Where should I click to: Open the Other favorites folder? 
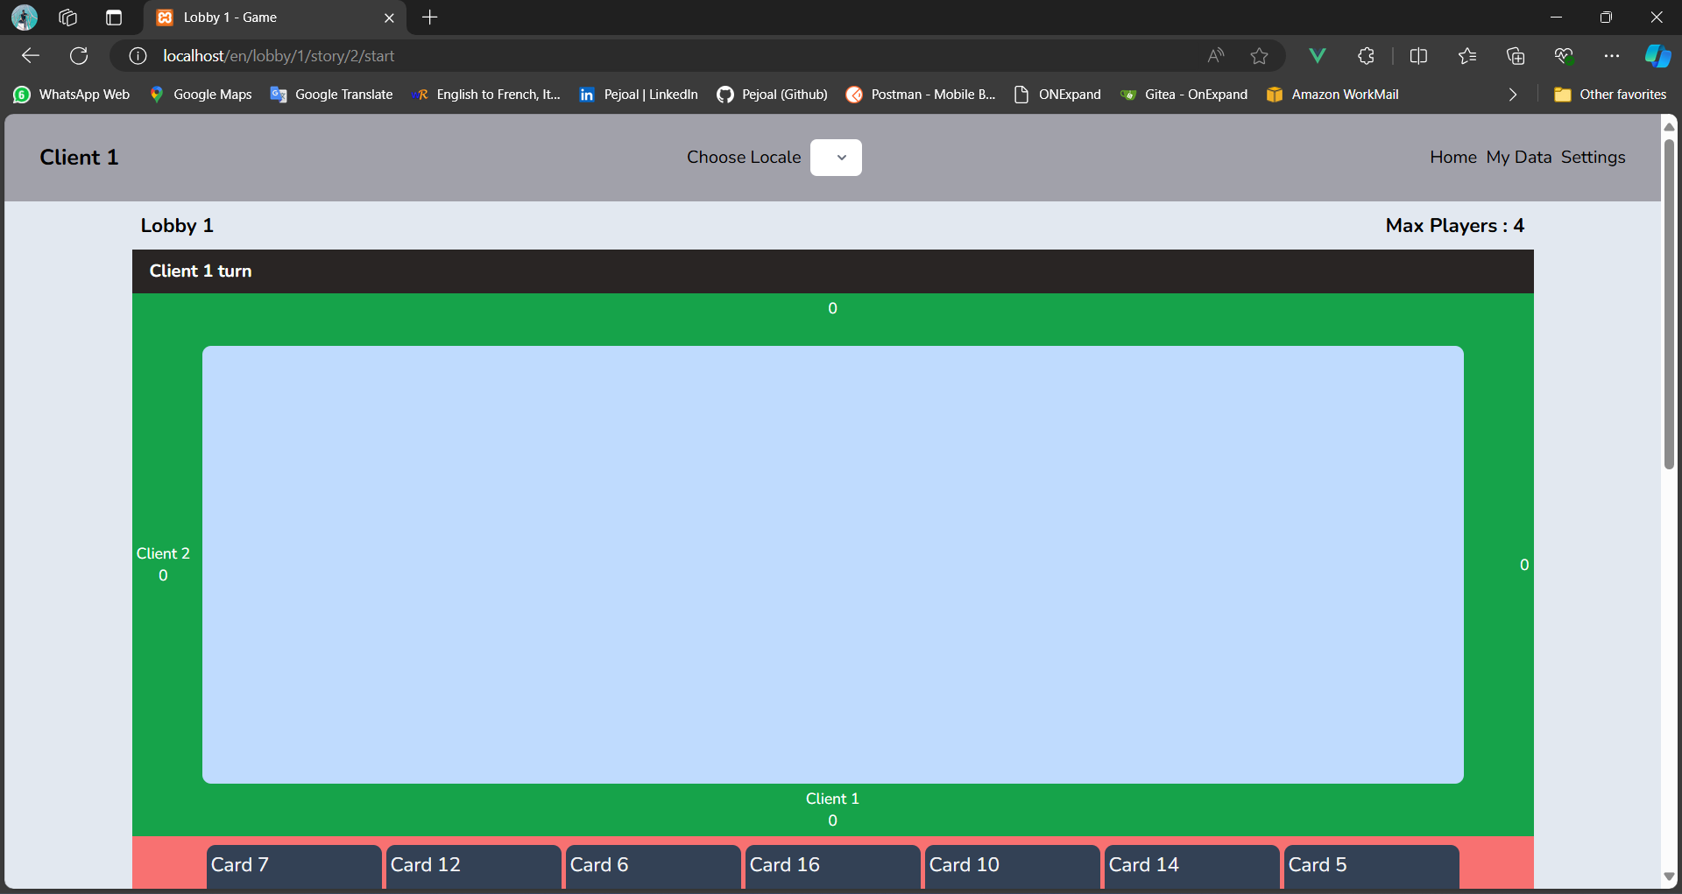click(1609, 95)
